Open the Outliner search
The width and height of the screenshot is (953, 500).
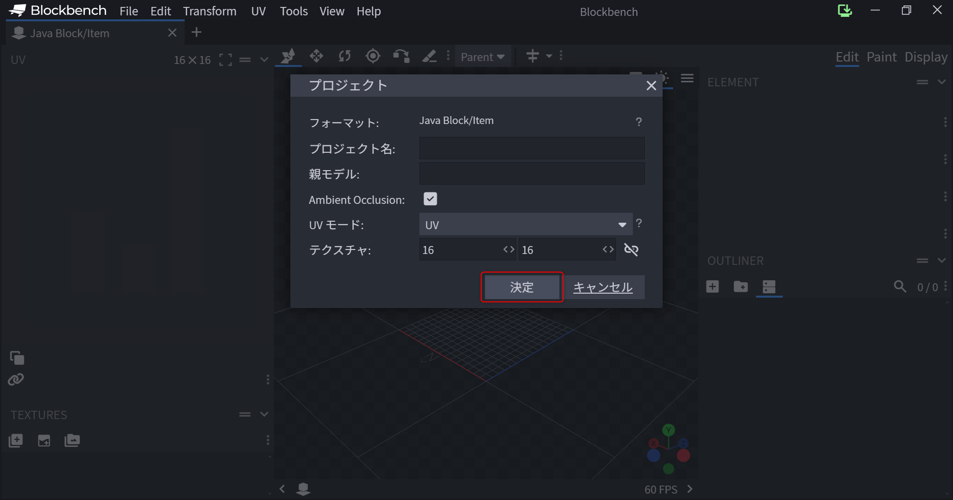900,287
